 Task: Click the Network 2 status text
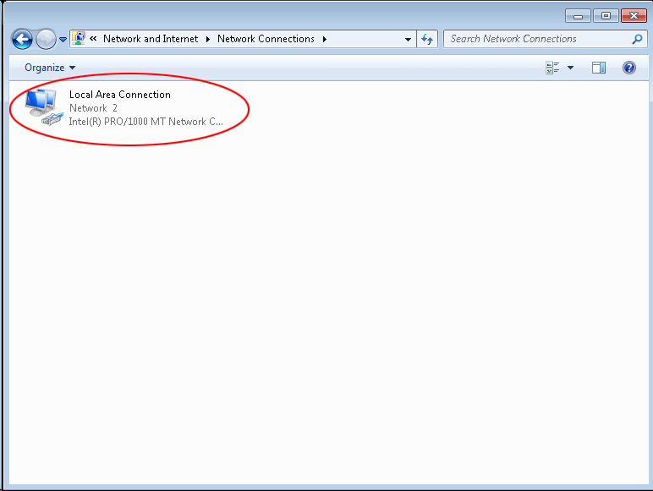click(x=93, y=108)
